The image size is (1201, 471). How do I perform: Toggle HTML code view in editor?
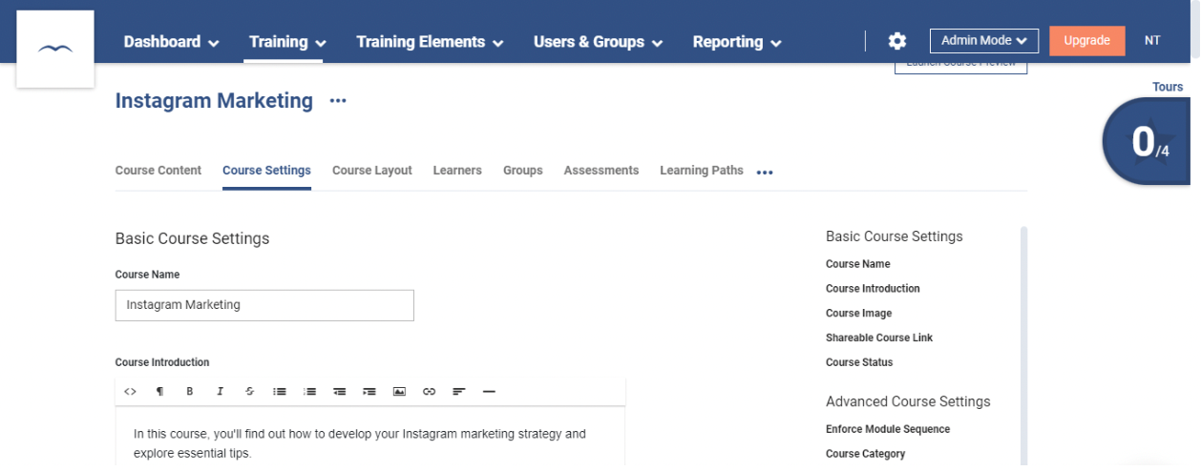pyautogui.click(x=131, y=392)
